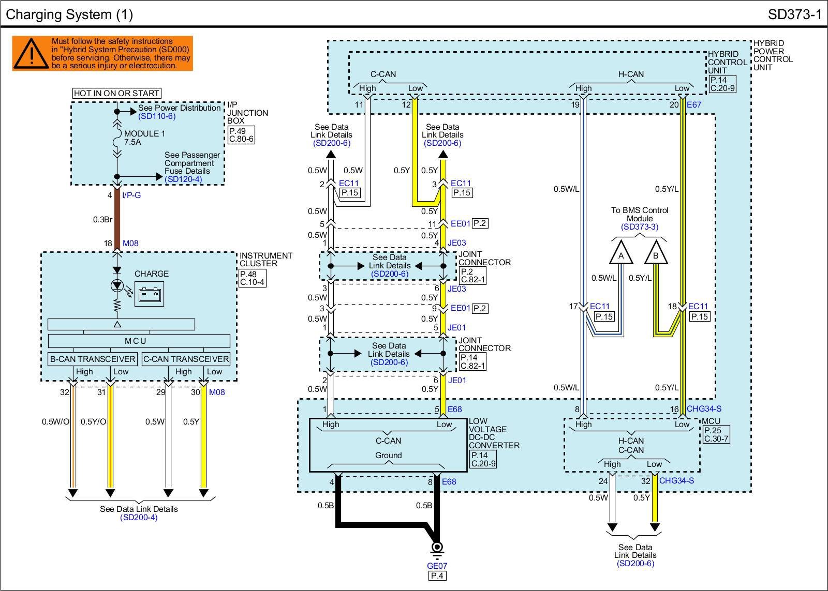
Task: Click the C-CAN TRANSCEIVER box
Action: (186, 359)
